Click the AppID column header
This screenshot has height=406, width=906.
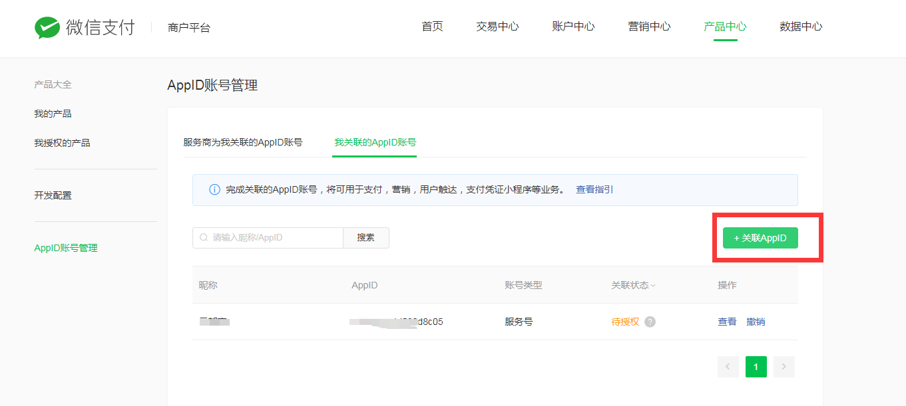(365, 285)
